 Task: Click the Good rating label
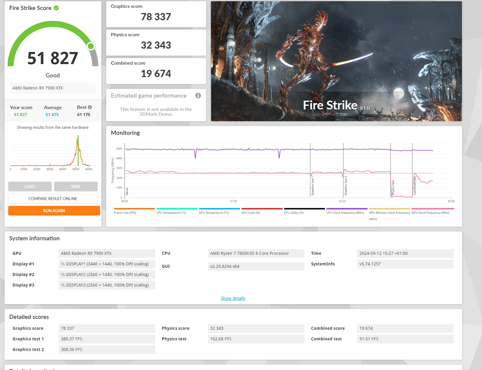tap(53, 75)
